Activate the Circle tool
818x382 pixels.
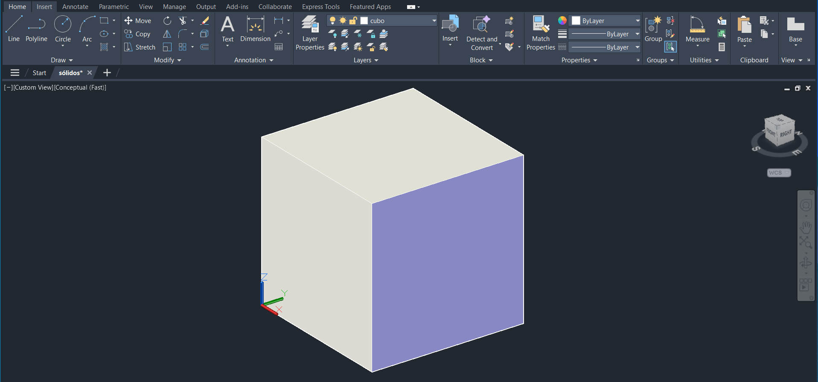pyautogui.click(x=63, y=29)
